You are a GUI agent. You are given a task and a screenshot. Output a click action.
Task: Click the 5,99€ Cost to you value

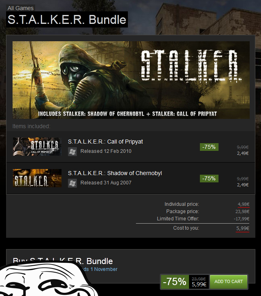(243, 228)
